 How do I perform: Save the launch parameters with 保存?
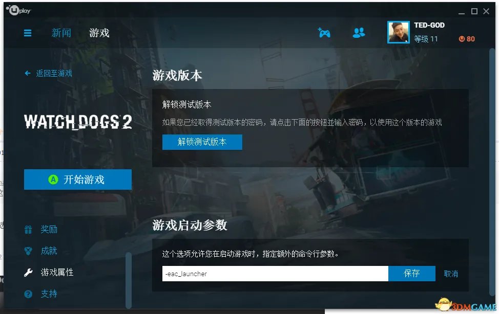pyautogui.click(x=411, y=274)
